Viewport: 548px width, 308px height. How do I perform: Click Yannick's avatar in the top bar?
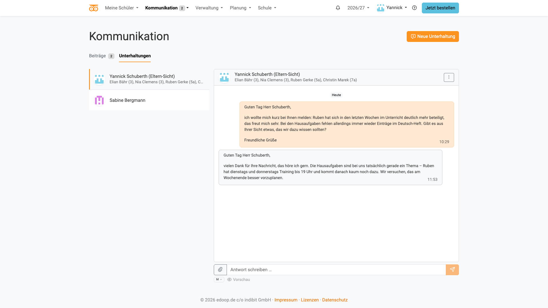point(381,8)
